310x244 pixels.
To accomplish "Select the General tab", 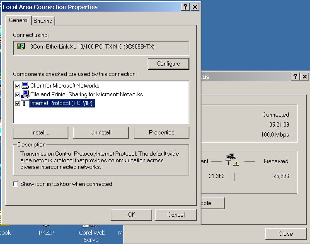I will pos(19,20).
